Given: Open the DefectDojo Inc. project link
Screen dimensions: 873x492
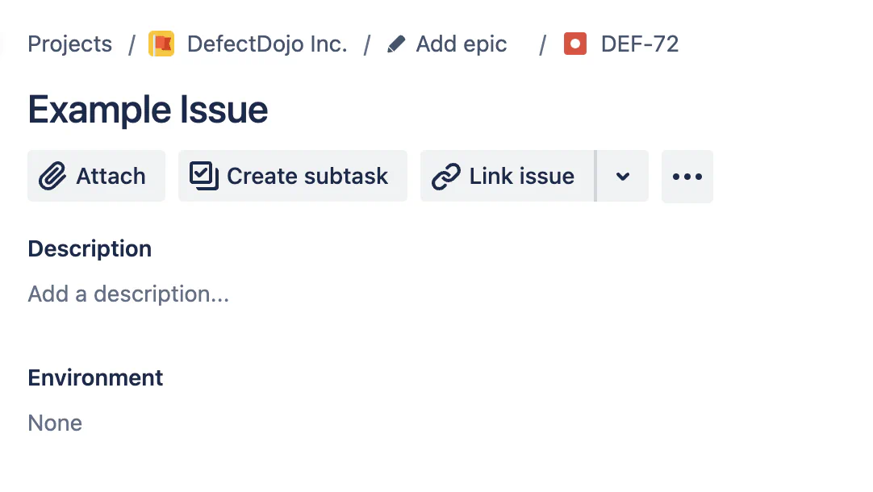Looking at the screenshot, I should point(267,44).
